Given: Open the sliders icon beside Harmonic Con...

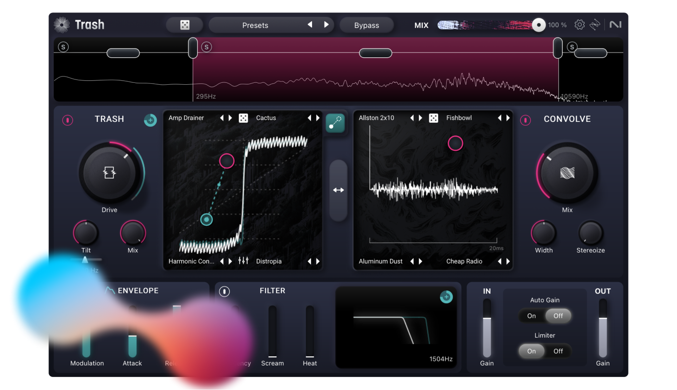Looking at the screenshot, I should click(243, 261).
